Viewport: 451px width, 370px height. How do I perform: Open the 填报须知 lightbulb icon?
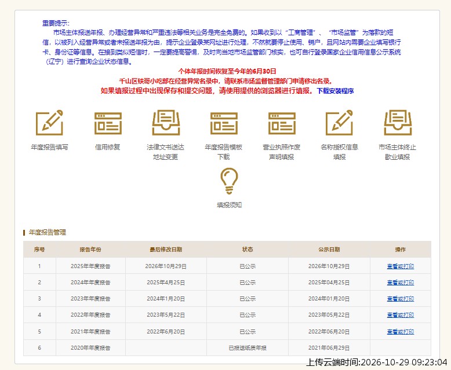pos(229,181)
